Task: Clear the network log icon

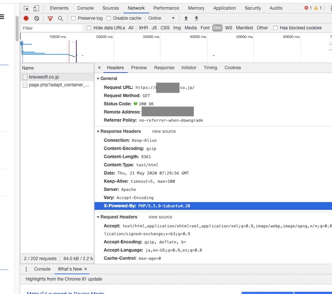Action: (37, 19)
